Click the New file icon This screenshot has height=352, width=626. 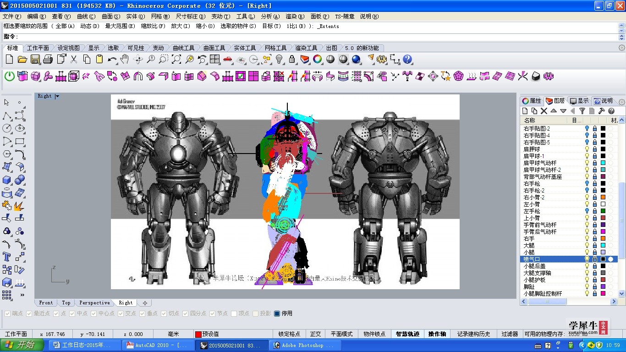point(9,59)
